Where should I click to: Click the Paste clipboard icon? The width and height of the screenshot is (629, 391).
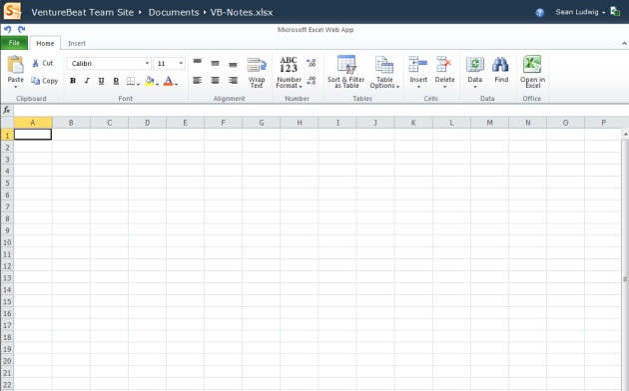16,64
